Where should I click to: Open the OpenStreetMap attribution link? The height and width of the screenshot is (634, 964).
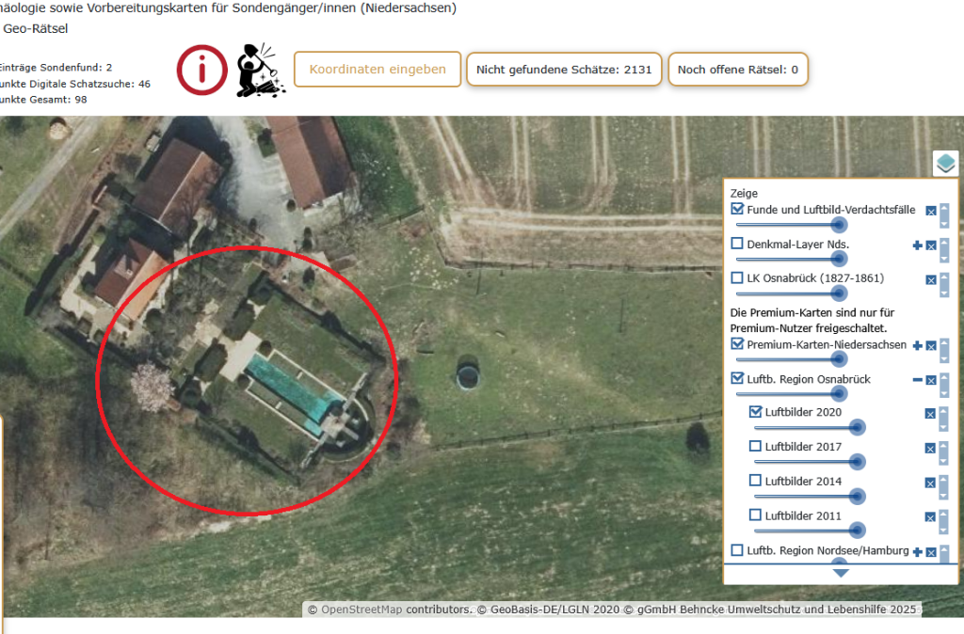coord(361,610)
